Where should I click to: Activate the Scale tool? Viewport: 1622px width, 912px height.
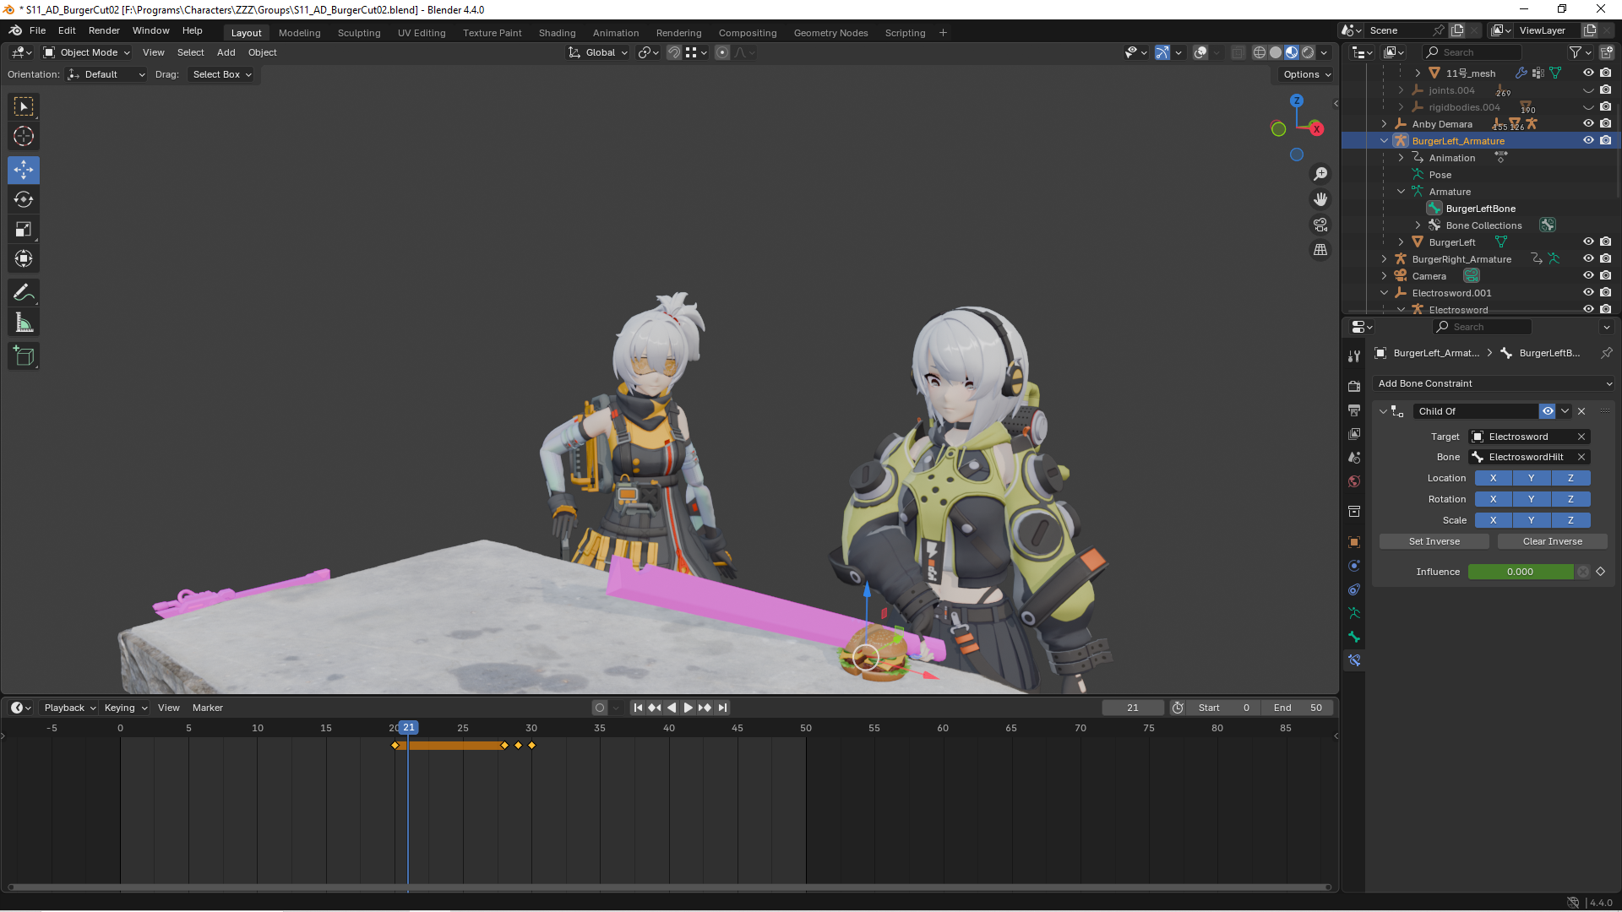click(24, 229)
